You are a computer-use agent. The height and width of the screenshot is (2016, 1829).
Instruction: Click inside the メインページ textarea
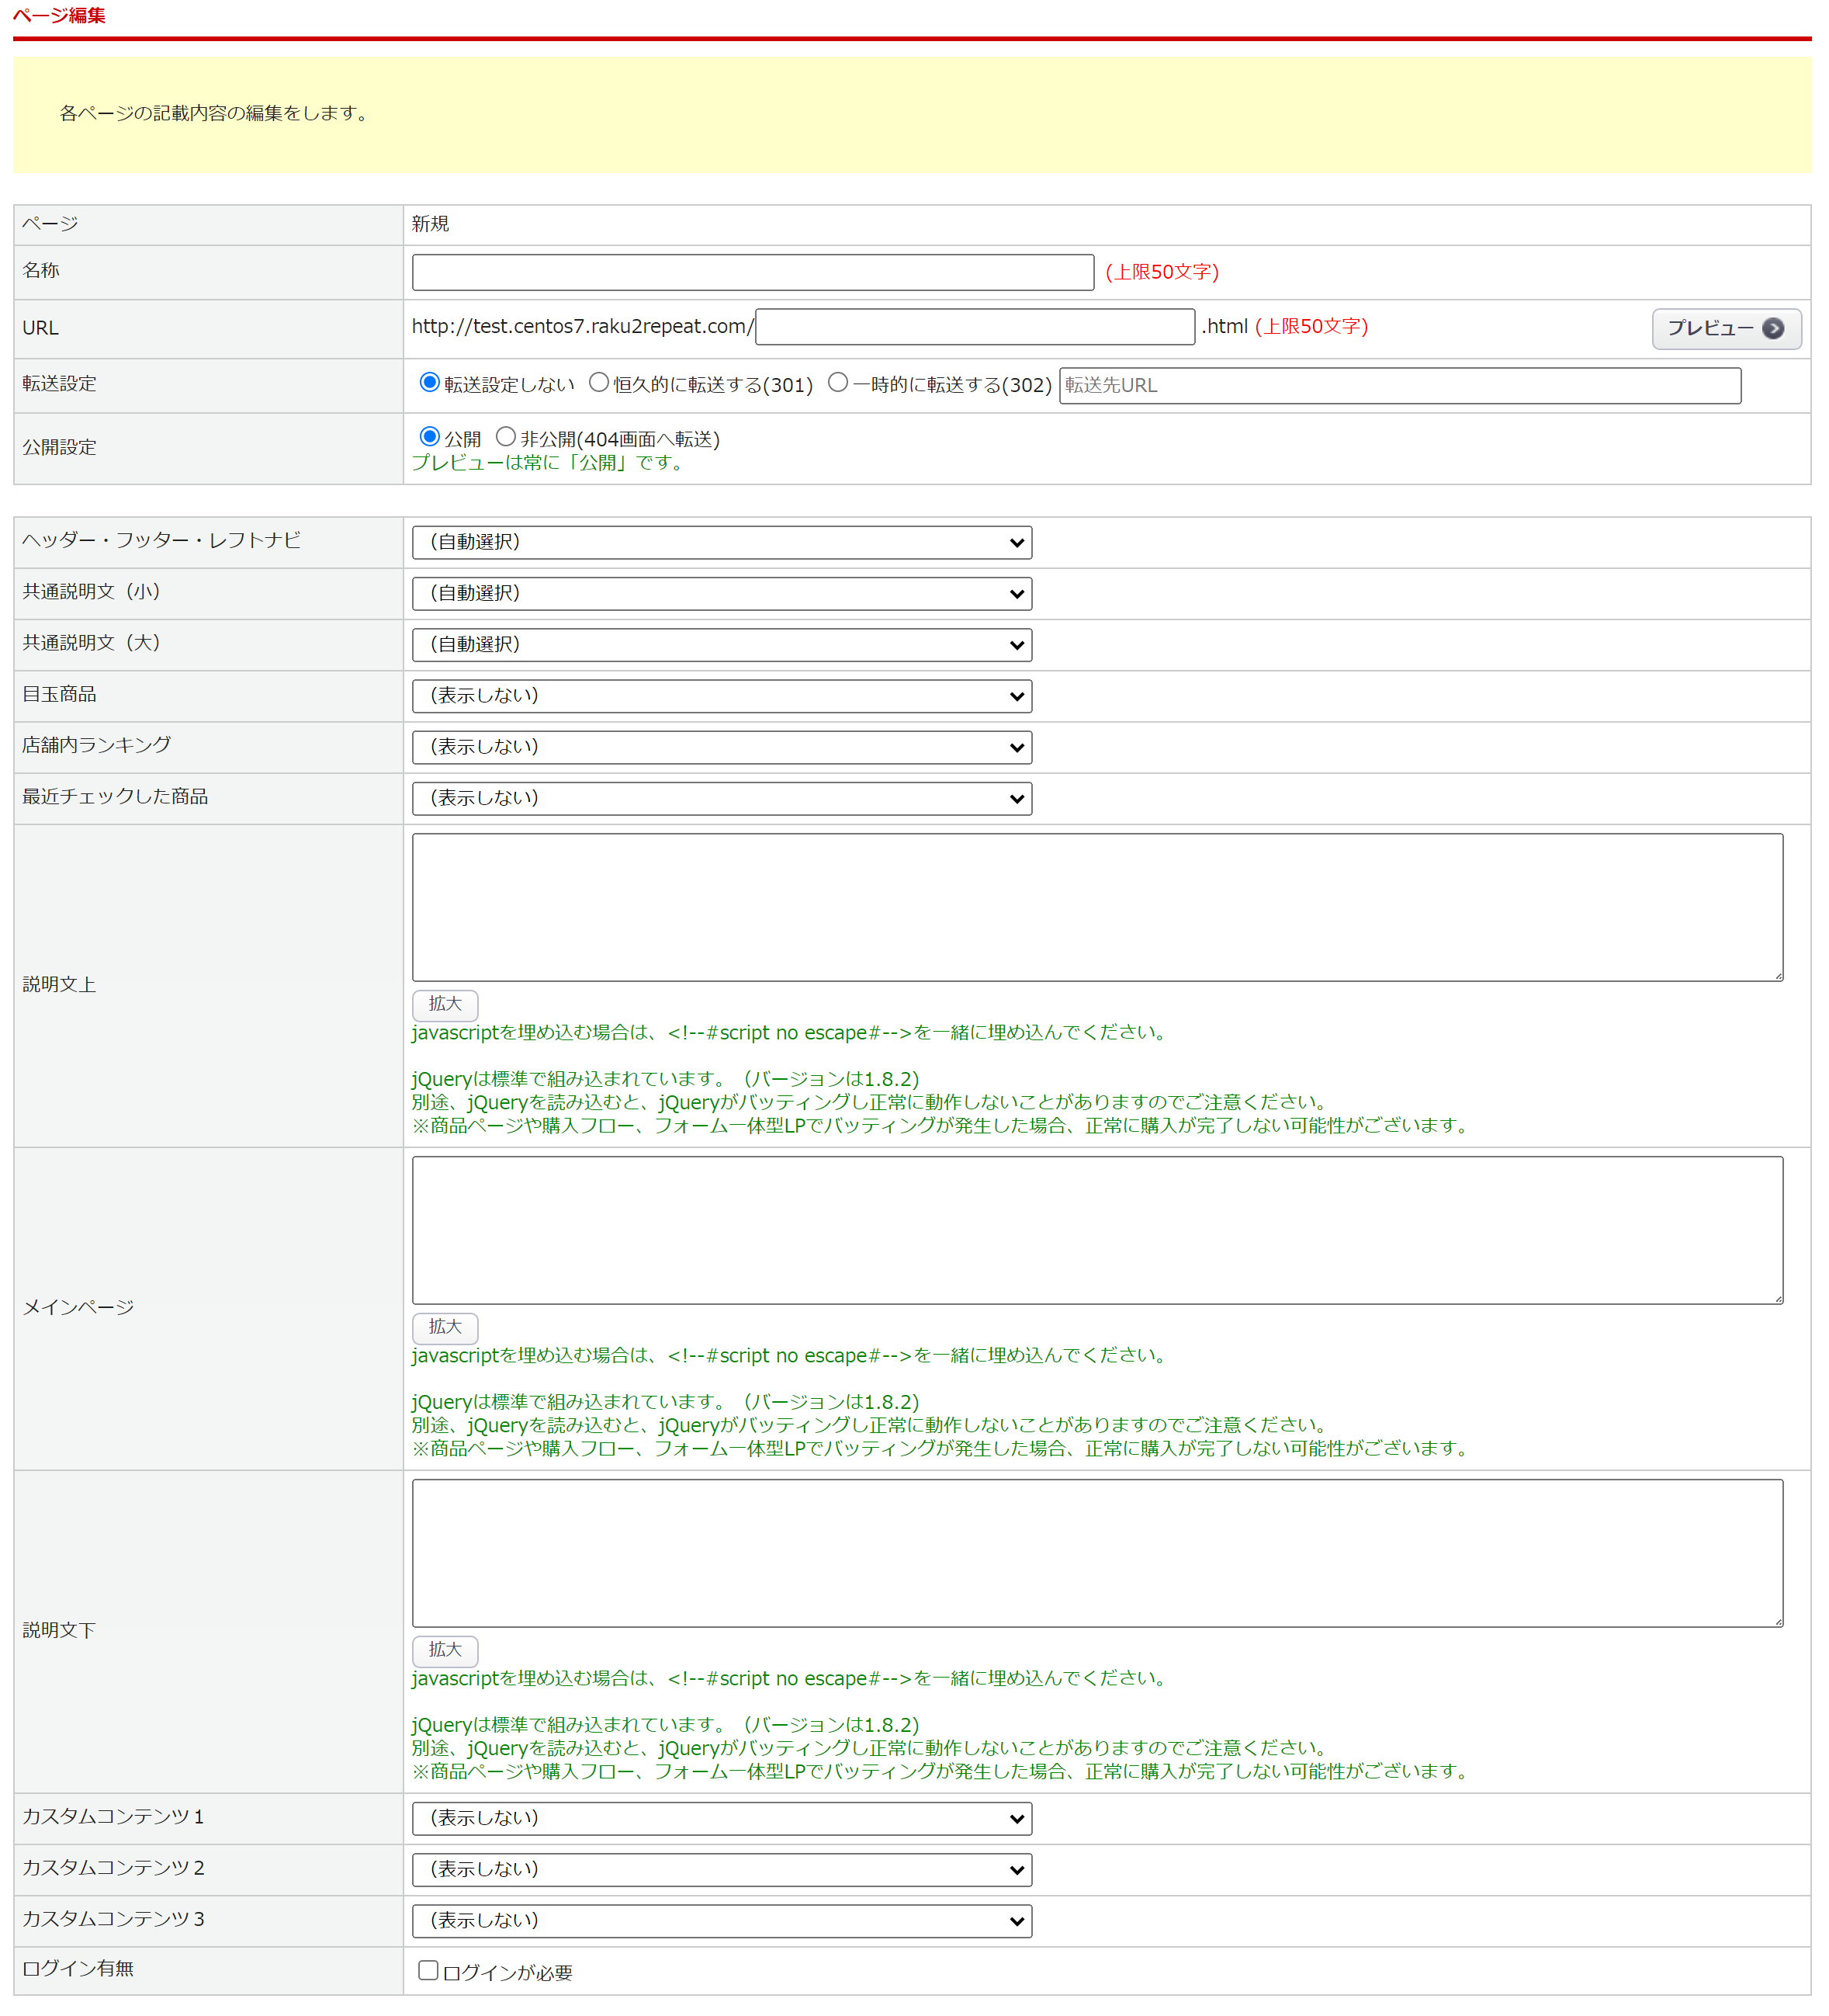1096,1230
